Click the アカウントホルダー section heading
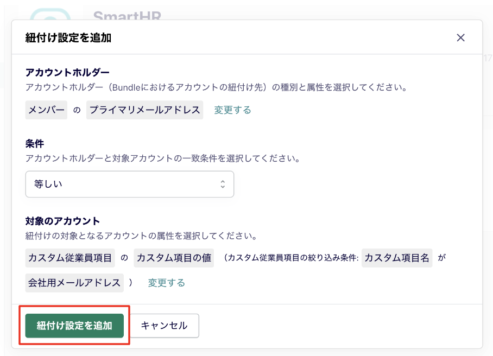Screen dimensions: 493x356 [x=67, y=73]
